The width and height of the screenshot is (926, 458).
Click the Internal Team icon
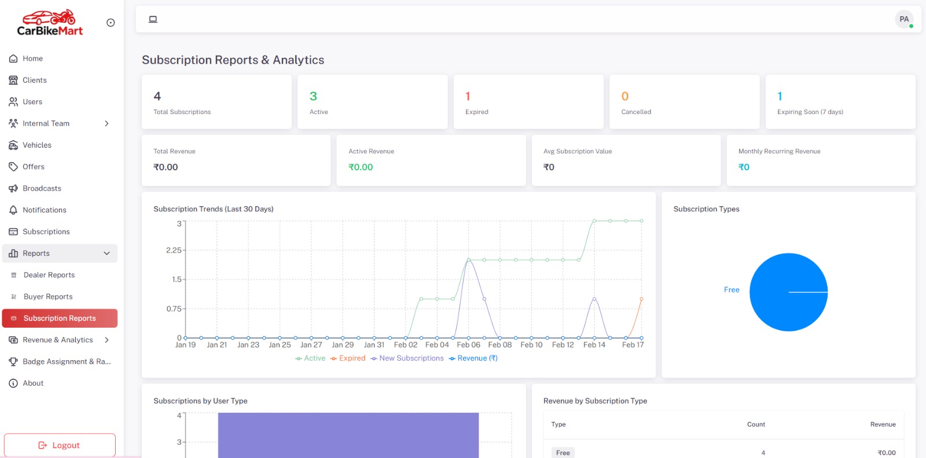(13, 123)
